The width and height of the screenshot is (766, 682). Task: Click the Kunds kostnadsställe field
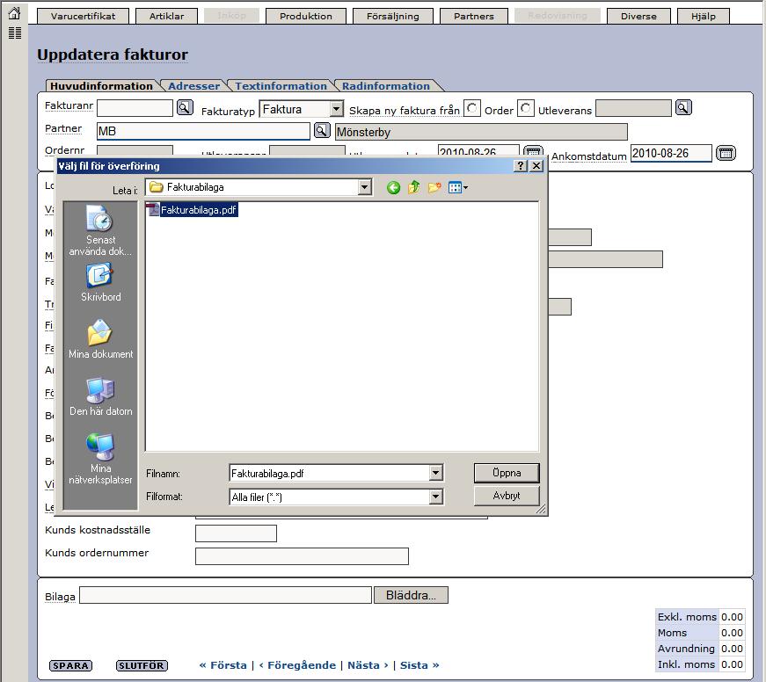[x=236, y=533]
